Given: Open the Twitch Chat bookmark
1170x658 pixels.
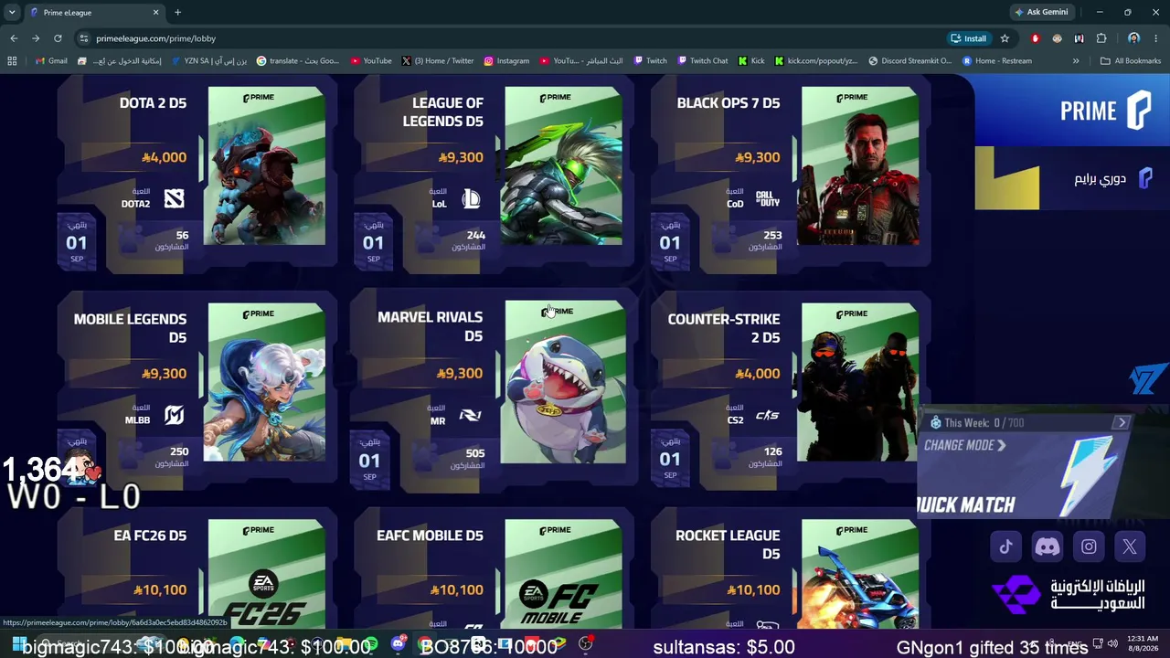Looking at the screenshot, I should point(703,61).
